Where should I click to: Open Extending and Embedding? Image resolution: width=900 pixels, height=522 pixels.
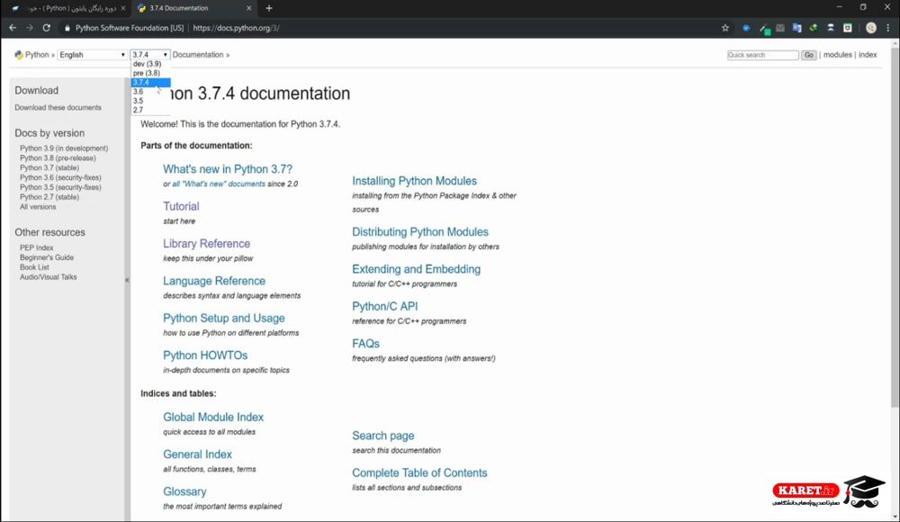pyautogui.click(x=416, y=269)
